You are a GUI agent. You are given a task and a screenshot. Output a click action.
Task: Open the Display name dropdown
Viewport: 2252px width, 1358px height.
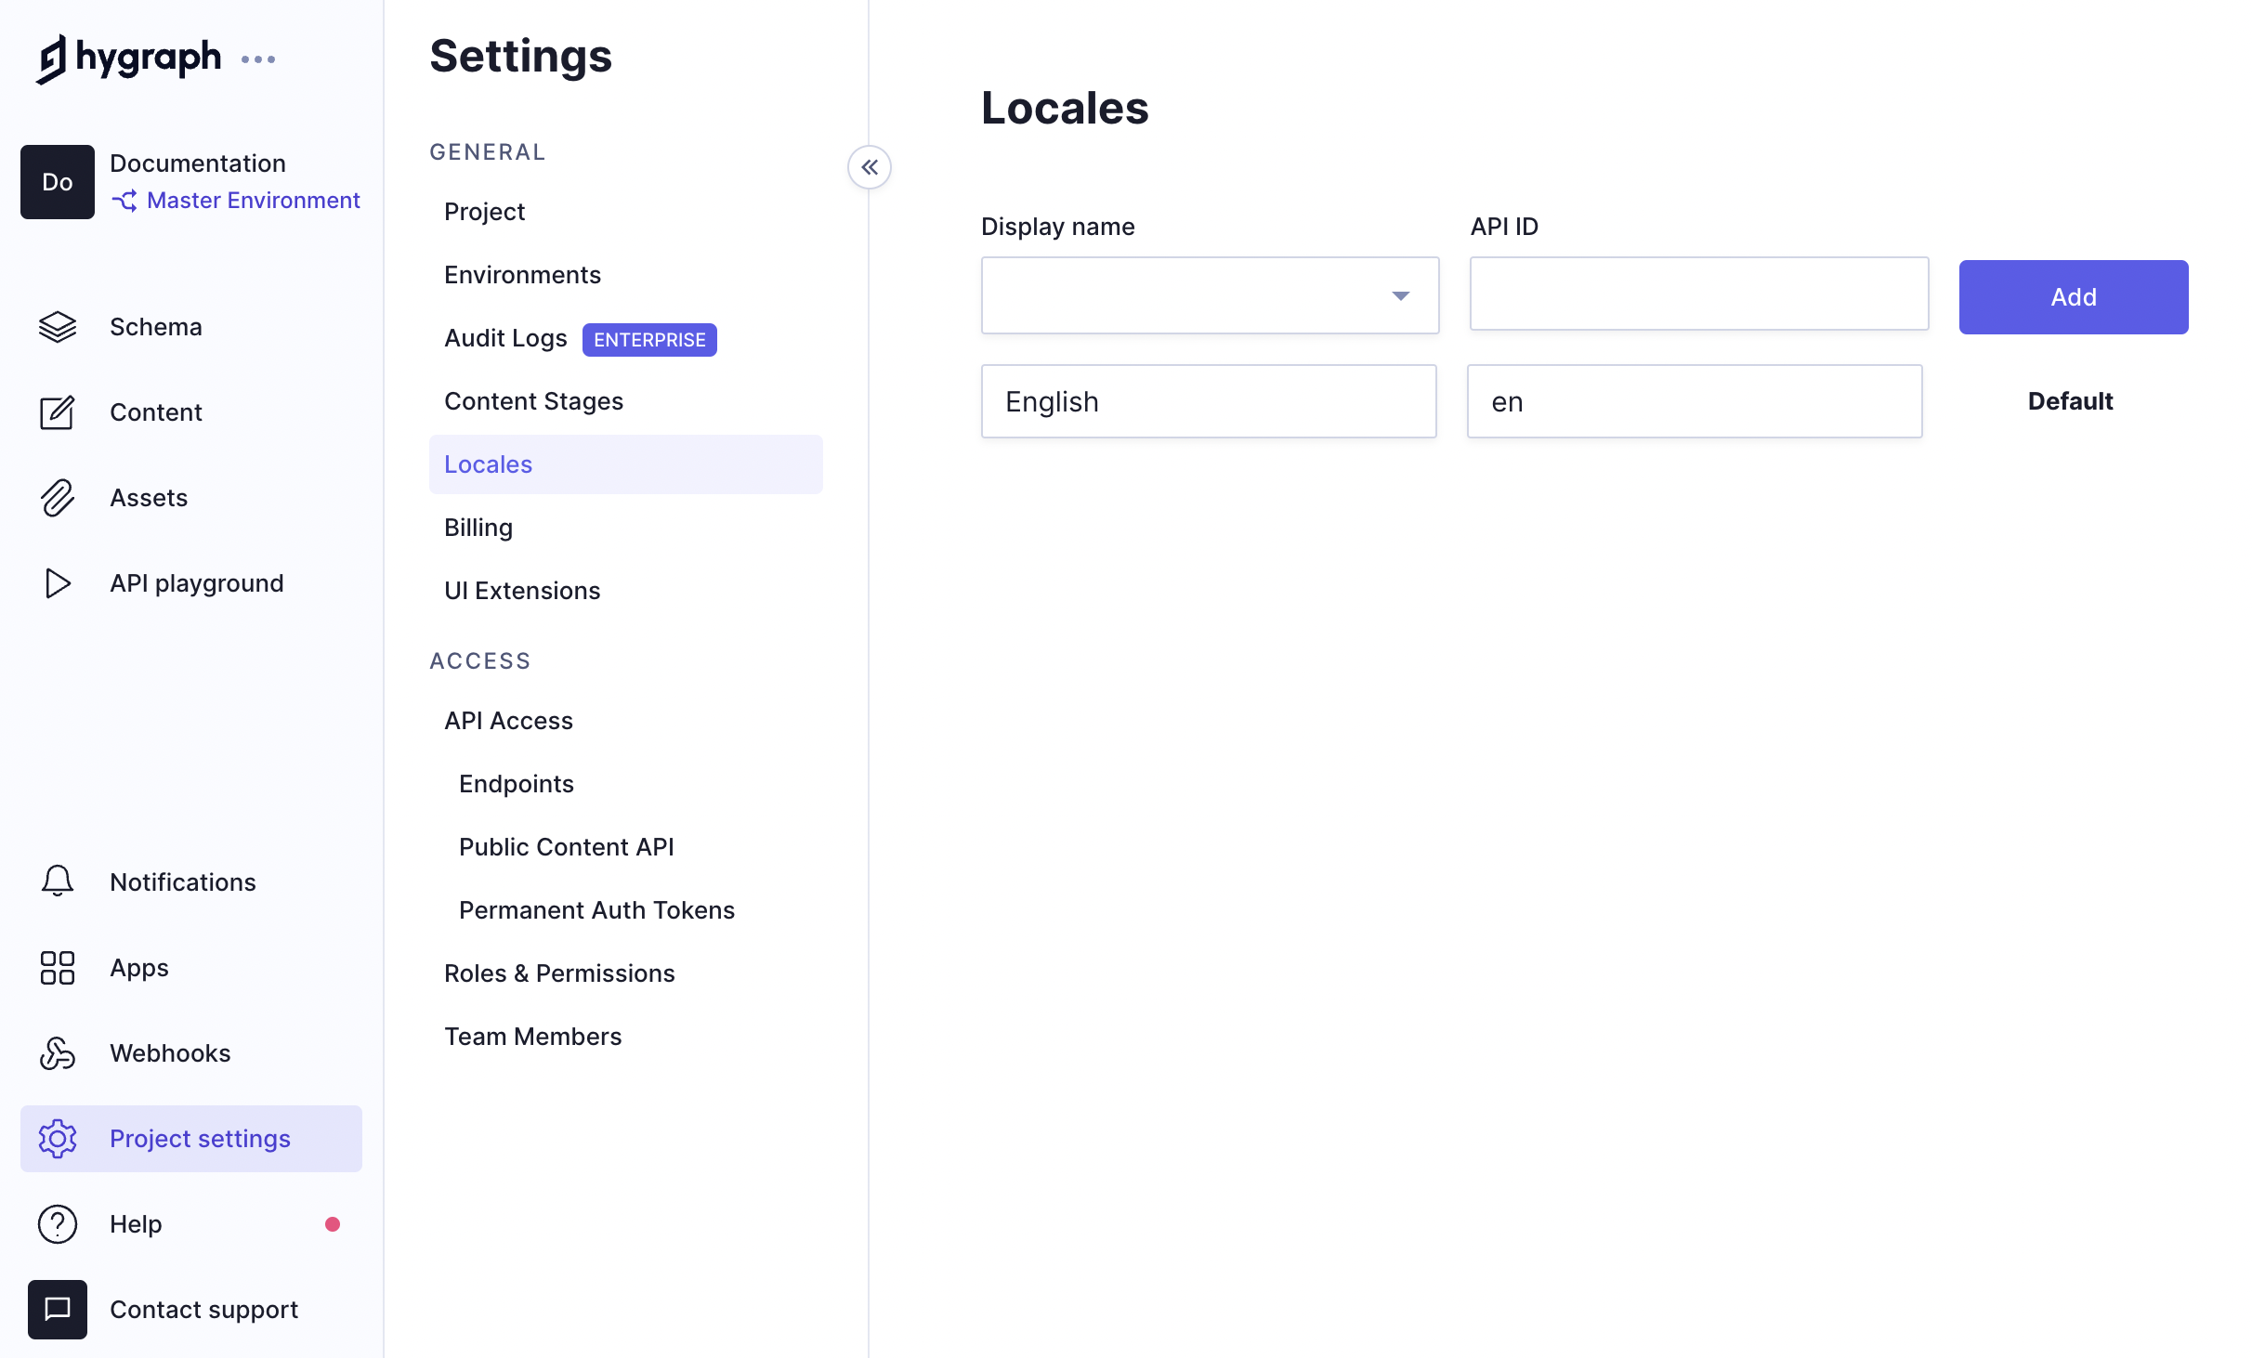(x=1210, y=296)
